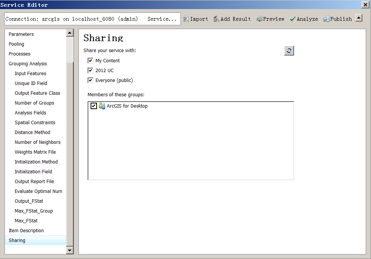Open the Input Features parameter
Image resolution: width=371 pixels, height=259 pixels.
[31, 73]
